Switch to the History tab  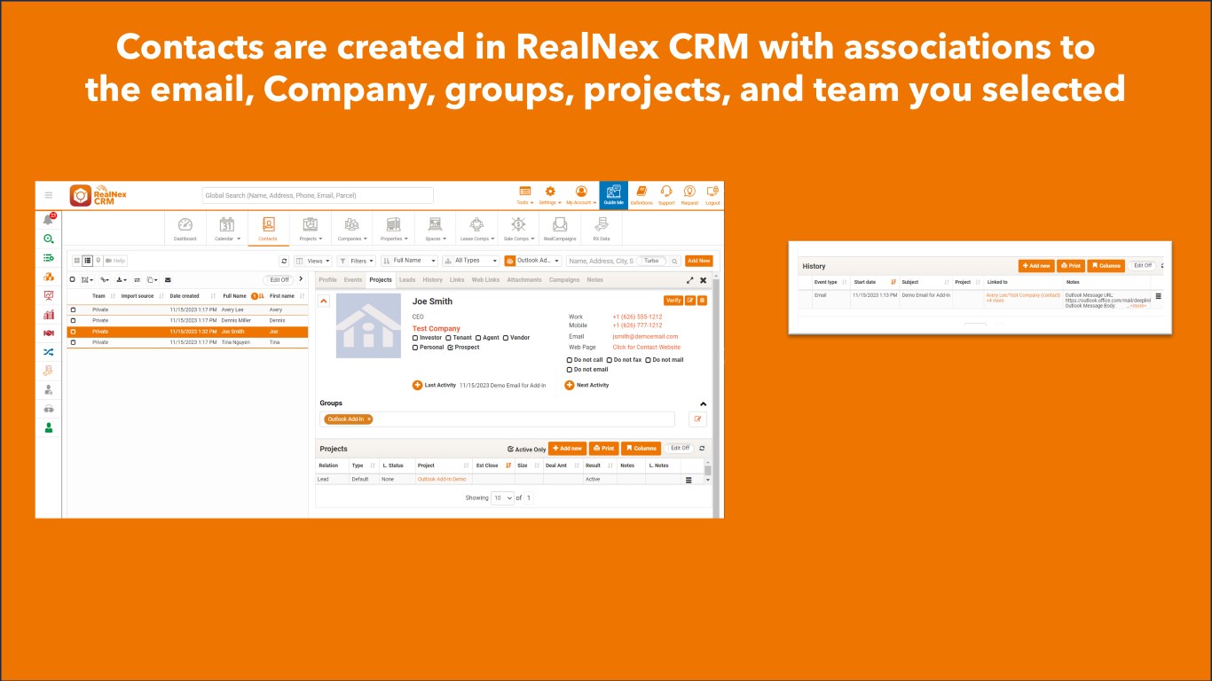click(x=432, y=280)
